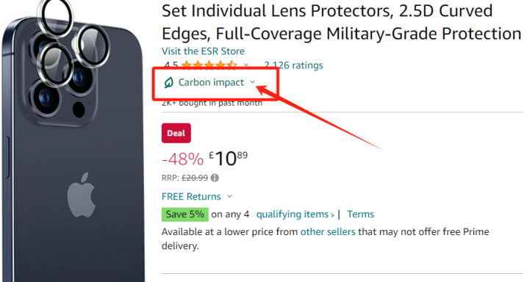Click the Carbon impact label
The height and width of the screenshot is (282, 527).
tap(211, 82)
